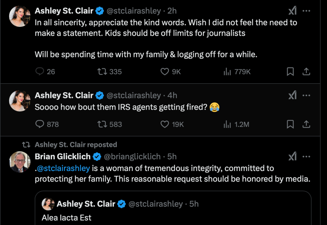Share the 'kind words' tweet
Viewport: 327px width, 225px height.
click(x=306, y=72)
